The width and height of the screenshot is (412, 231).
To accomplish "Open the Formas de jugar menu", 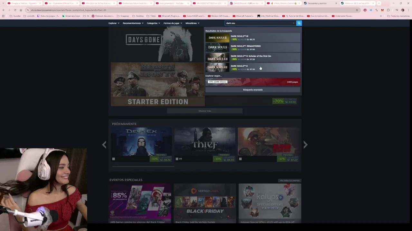I will coord(173,23).
